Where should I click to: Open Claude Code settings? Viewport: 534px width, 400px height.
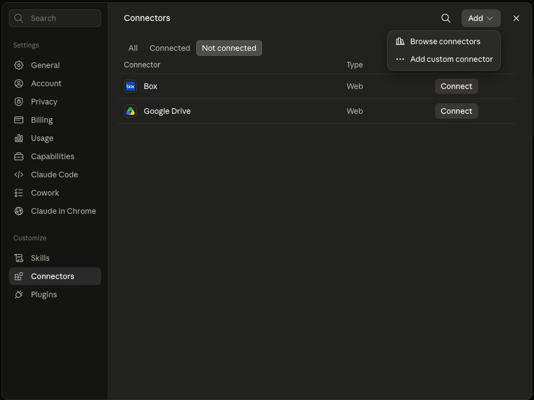[x=55, y=175]
